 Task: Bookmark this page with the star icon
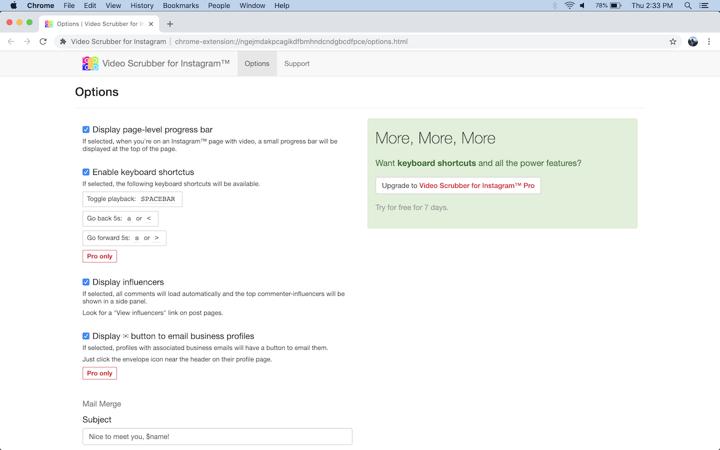(x=673, y=42)
